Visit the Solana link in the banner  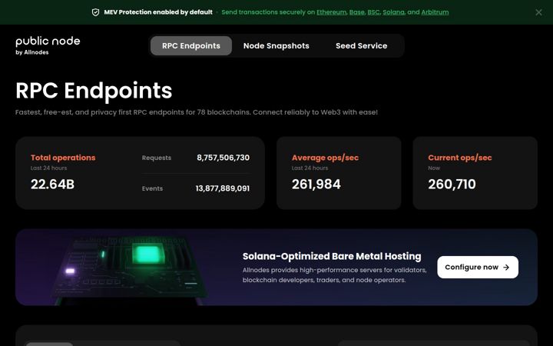coord(393,12)
